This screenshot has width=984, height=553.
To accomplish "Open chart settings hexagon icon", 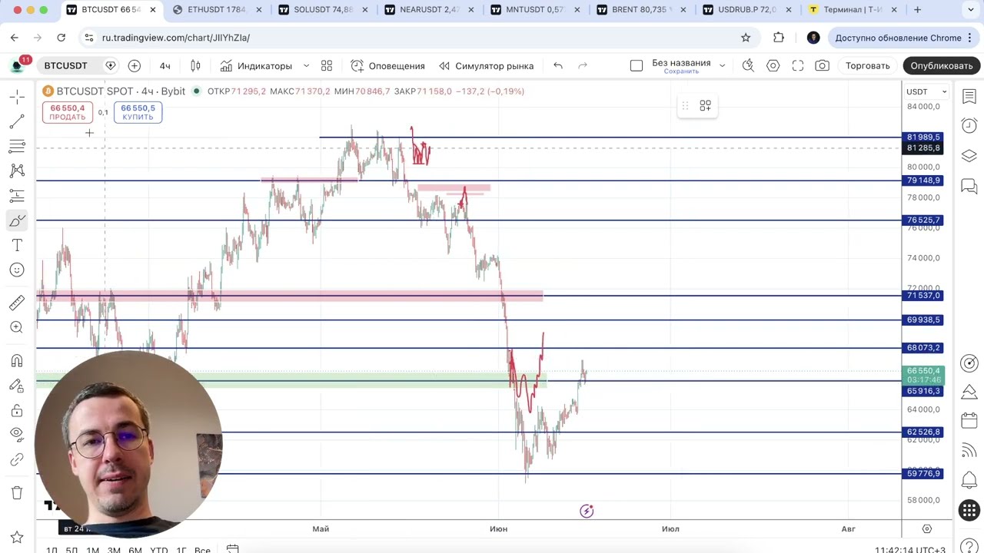I will click(x=773, y=65).
